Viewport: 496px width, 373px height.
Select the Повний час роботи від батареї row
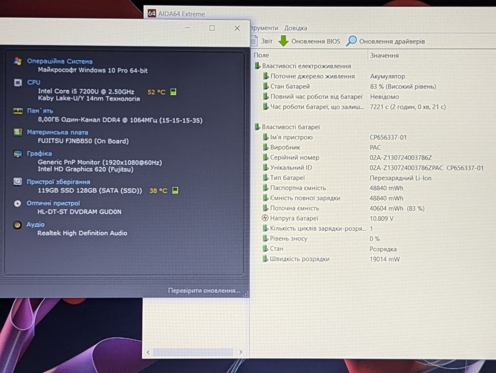pyautogui.click(x=331, y=96)
